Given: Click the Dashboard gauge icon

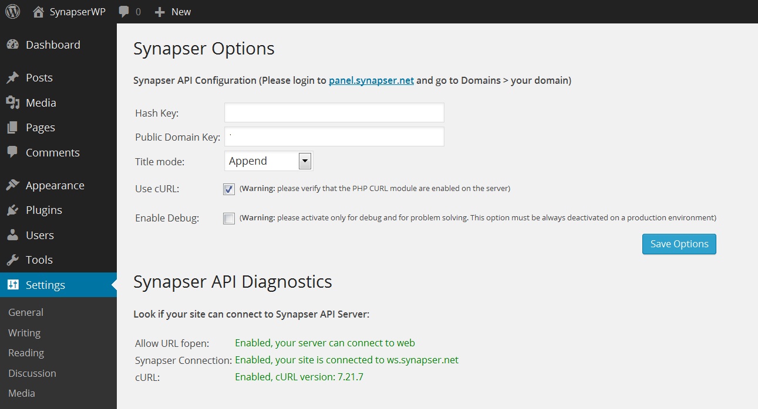Looking at the screenshot, I should click(13, 45).
